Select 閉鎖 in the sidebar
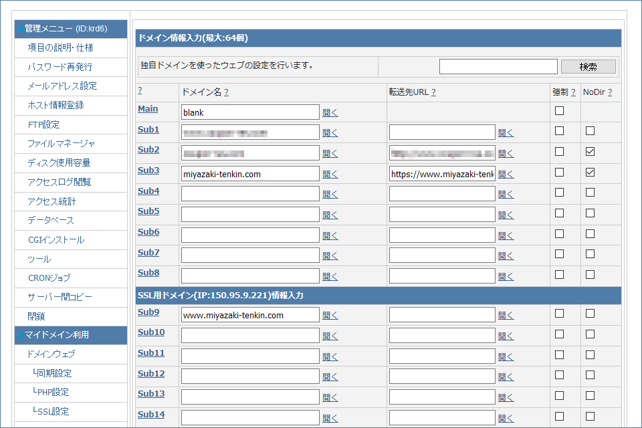642x428 pixels. (x=36, y=316)
